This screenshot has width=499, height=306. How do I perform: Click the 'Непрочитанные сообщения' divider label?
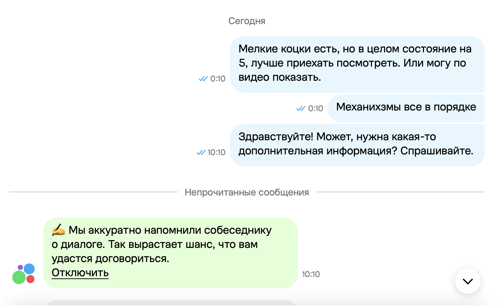(x=247, y=192)
